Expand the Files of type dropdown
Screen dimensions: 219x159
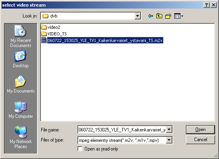[169, 140]
